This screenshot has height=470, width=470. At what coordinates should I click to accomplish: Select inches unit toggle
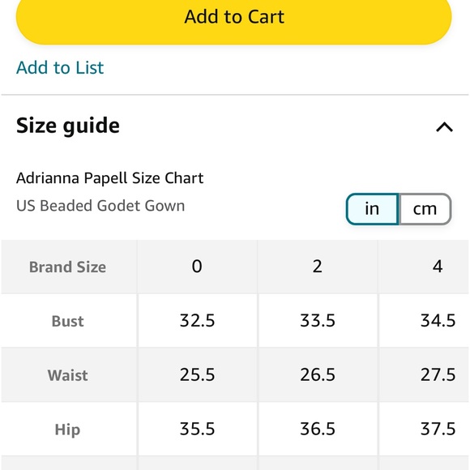pos(372,209)
